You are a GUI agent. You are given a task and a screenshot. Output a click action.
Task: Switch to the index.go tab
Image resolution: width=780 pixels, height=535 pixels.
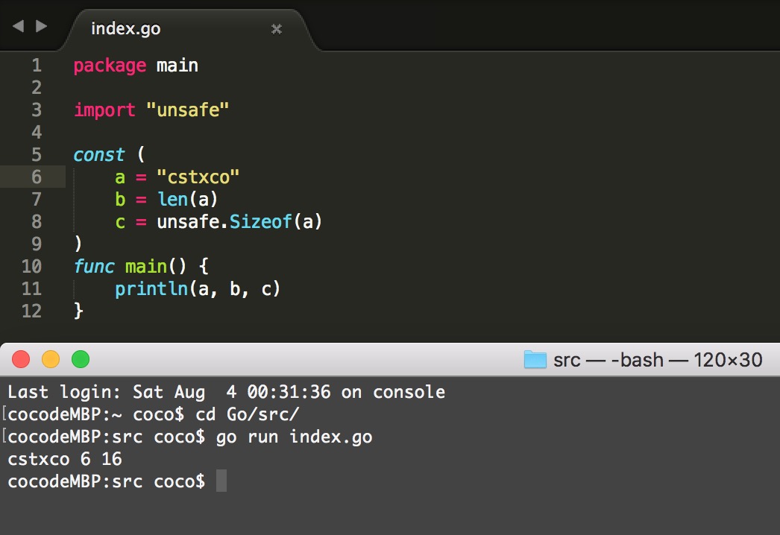point(125,29)
